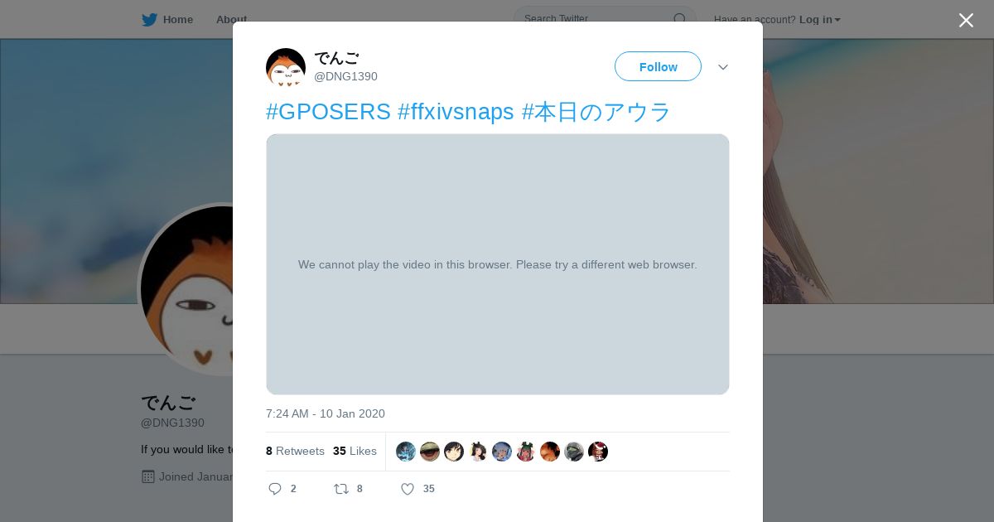
Task: View the 8 Retweets list
Action: (x=295, y=451)
